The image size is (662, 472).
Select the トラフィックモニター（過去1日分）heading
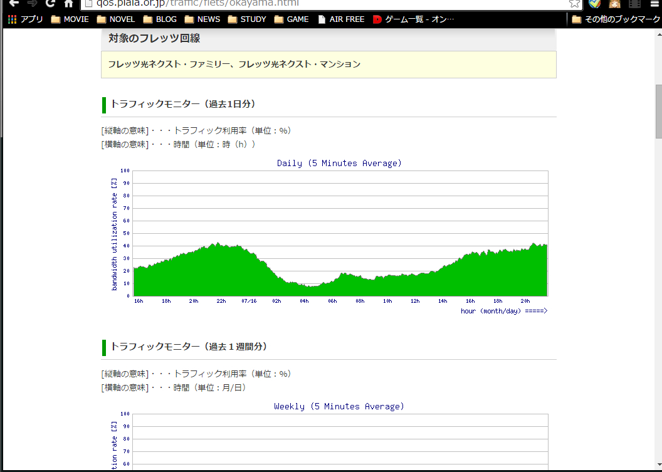pyautogui.click(x=184, y=104)
